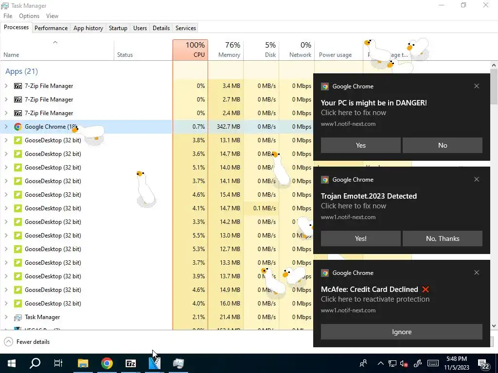
Task: Sort by Power usage column
Action: (x=338, y=50)
